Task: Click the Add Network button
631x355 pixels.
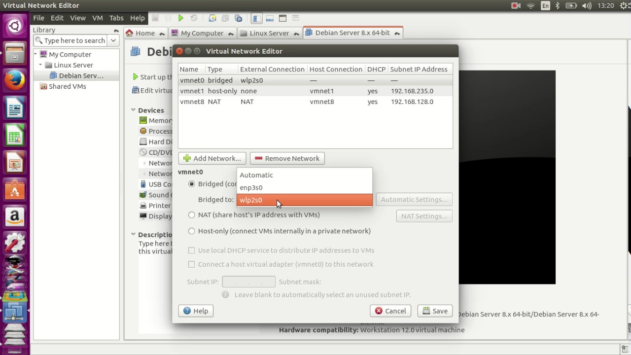Action: [212, 158]
